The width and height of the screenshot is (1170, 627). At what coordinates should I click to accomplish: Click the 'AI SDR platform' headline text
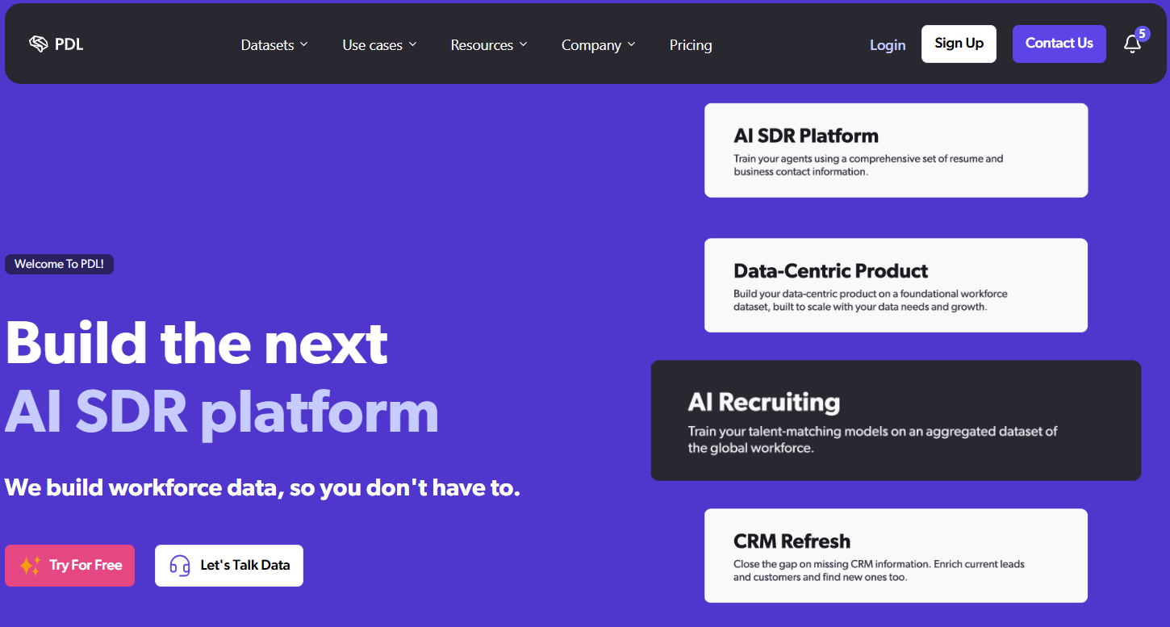coord(222,412)
